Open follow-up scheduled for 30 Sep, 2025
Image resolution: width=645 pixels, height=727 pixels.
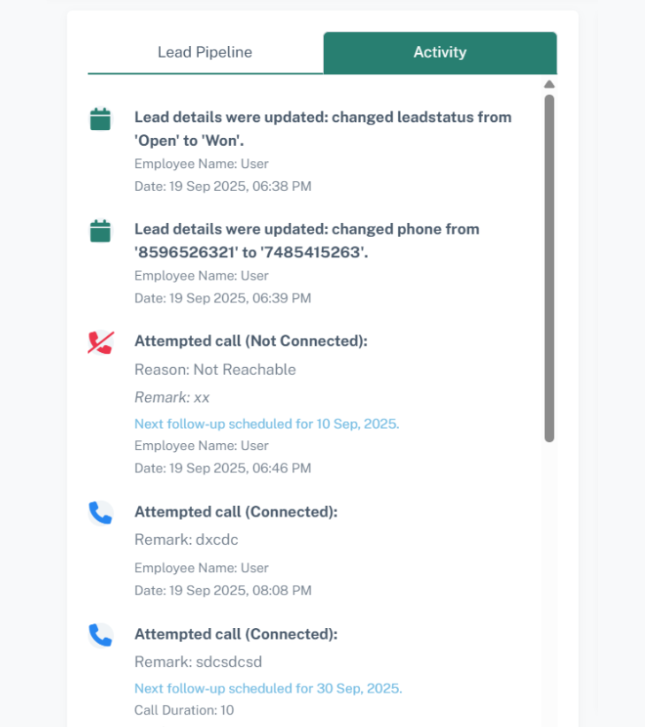tap(268, 688)
